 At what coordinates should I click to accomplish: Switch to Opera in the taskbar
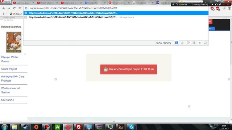[x=68, y=127]
